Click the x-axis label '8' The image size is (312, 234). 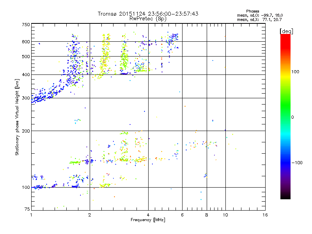(x=207, y=215)
